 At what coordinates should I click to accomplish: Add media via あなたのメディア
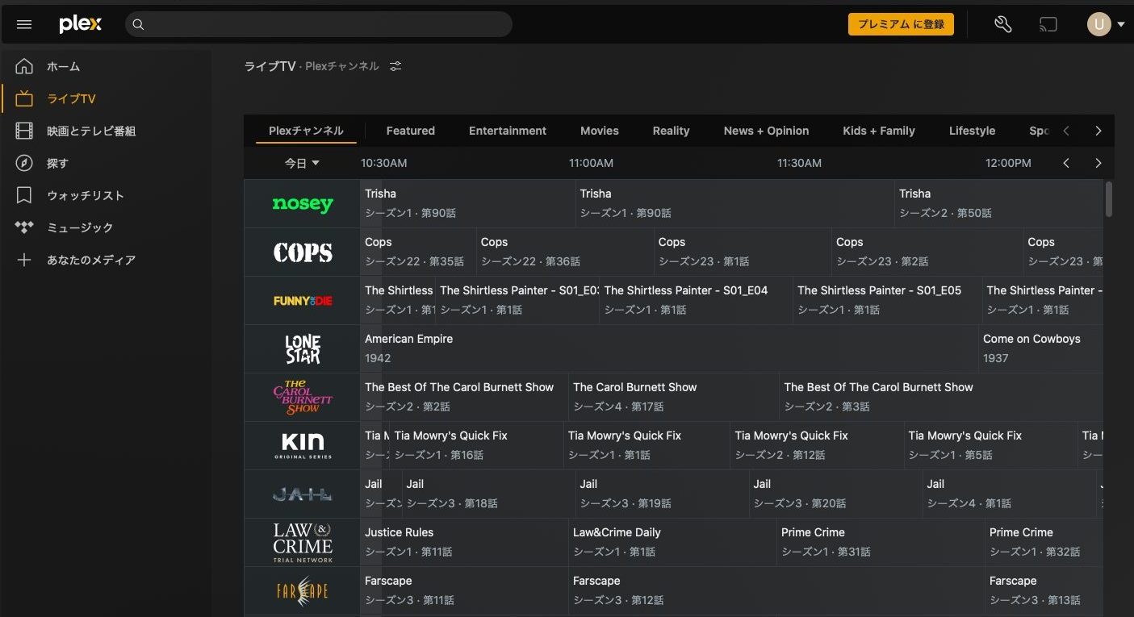tap(90, 260)
